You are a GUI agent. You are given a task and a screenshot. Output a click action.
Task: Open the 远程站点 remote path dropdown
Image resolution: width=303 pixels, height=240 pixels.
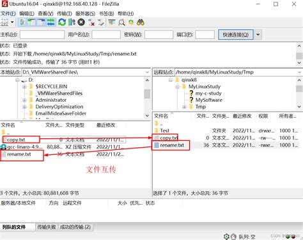300,72
